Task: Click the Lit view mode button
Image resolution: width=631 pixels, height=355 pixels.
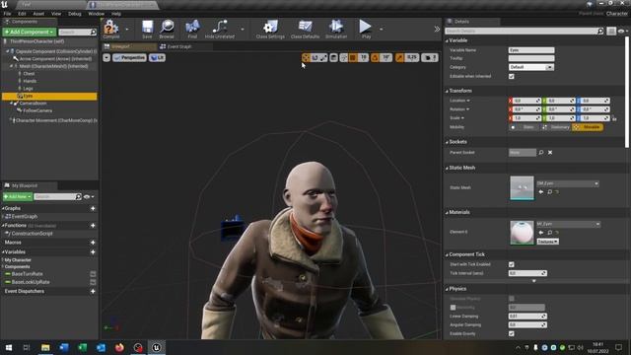Action: tap(158, 58)
